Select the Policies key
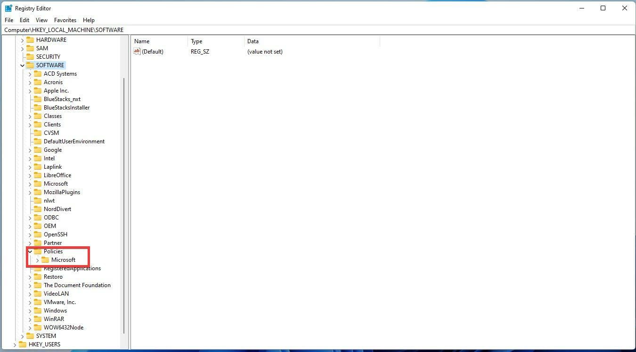The width and height of the screenshot is (636, 352). (53, 251)
